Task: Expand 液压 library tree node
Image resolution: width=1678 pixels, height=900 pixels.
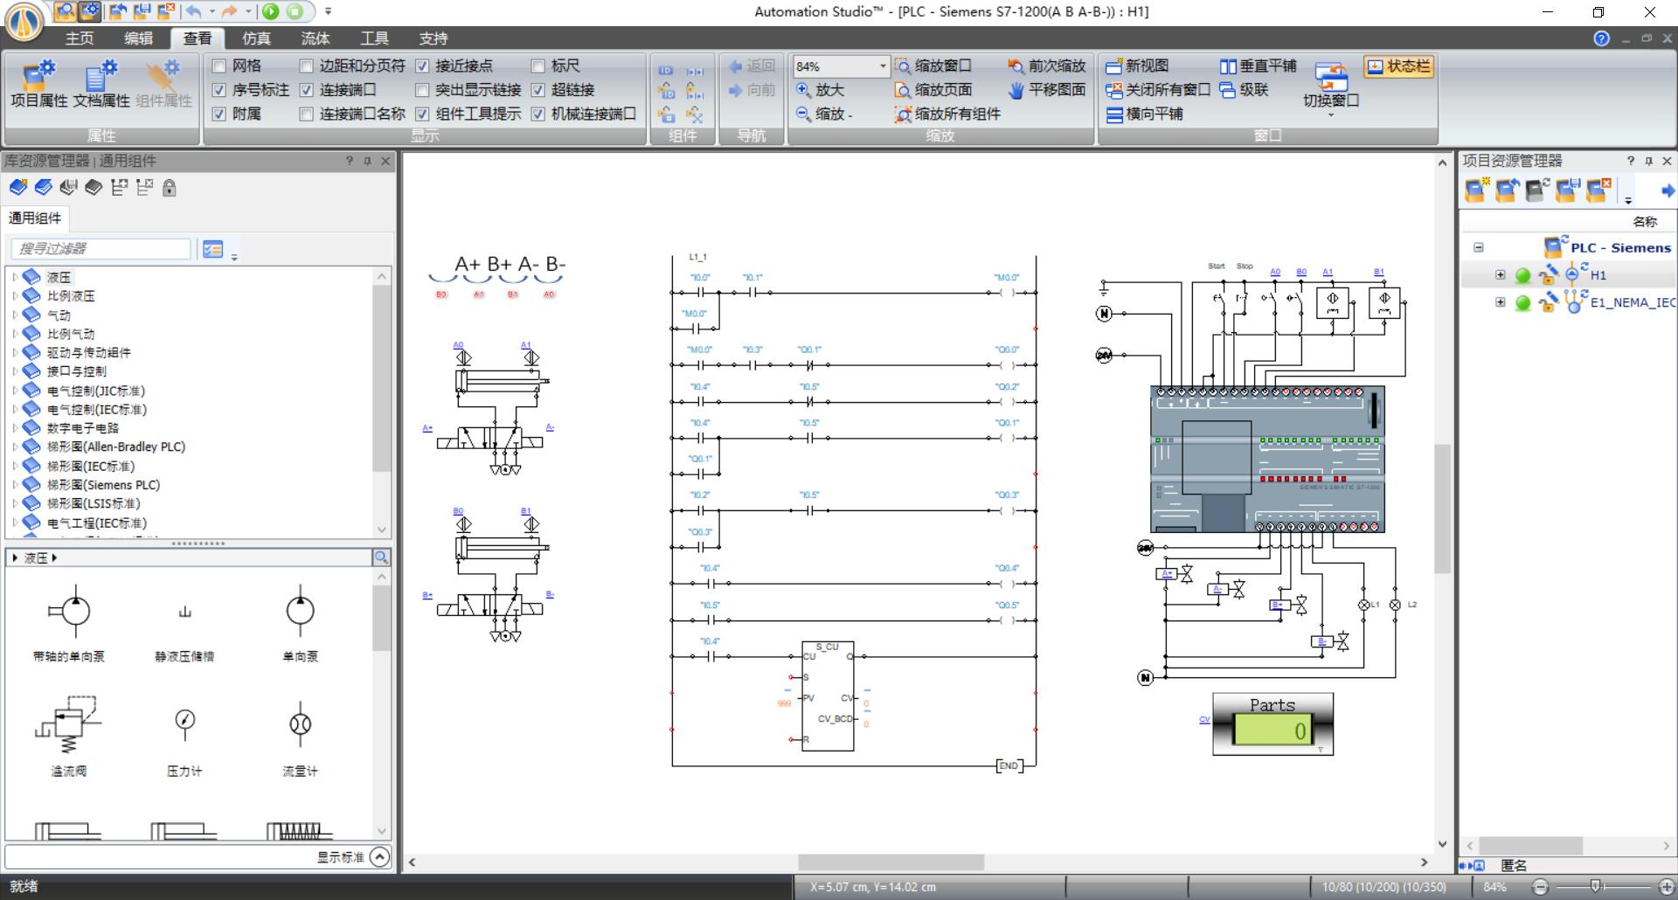Action: tap(14, 277)
